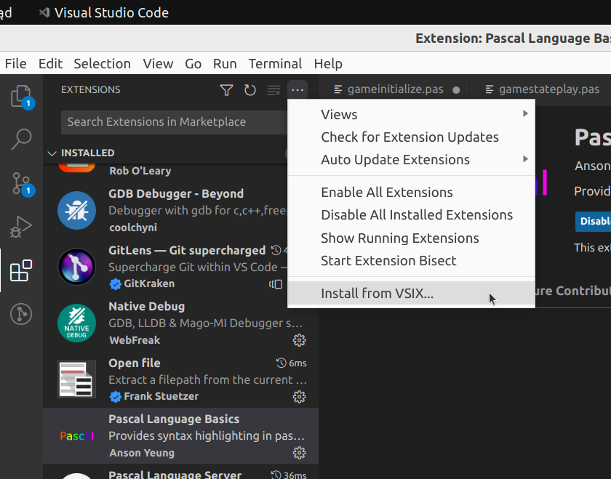Viewport: 611px width, 479px height.
Task: Open the More Actions ellipsis menu
Action: [x=297, y=89]
